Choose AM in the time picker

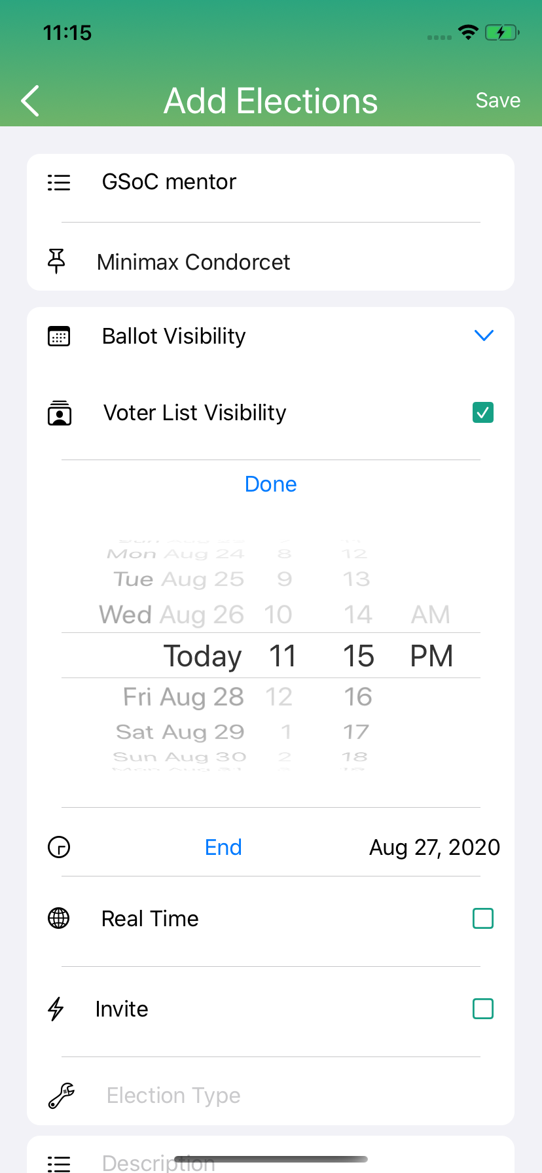click(x=430, y=615)
